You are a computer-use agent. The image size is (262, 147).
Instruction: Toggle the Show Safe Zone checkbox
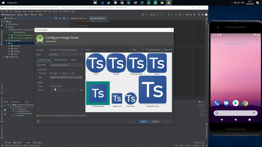click(147, 50)
